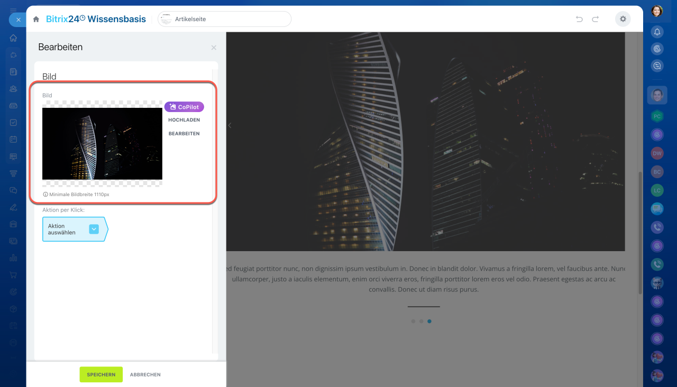The height and width of the screenshot is (387, 677).
Task: Click the redo arrow icon
Action: pos(596,19)
